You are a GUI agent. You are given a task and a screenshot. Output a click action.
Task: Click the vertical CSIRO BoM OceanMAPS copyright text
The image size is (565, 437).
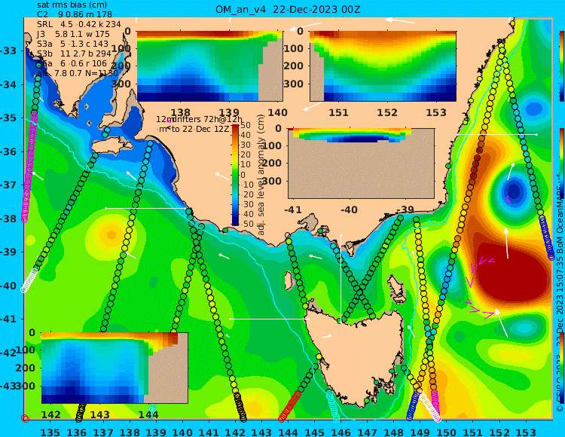tap(560, 295)
